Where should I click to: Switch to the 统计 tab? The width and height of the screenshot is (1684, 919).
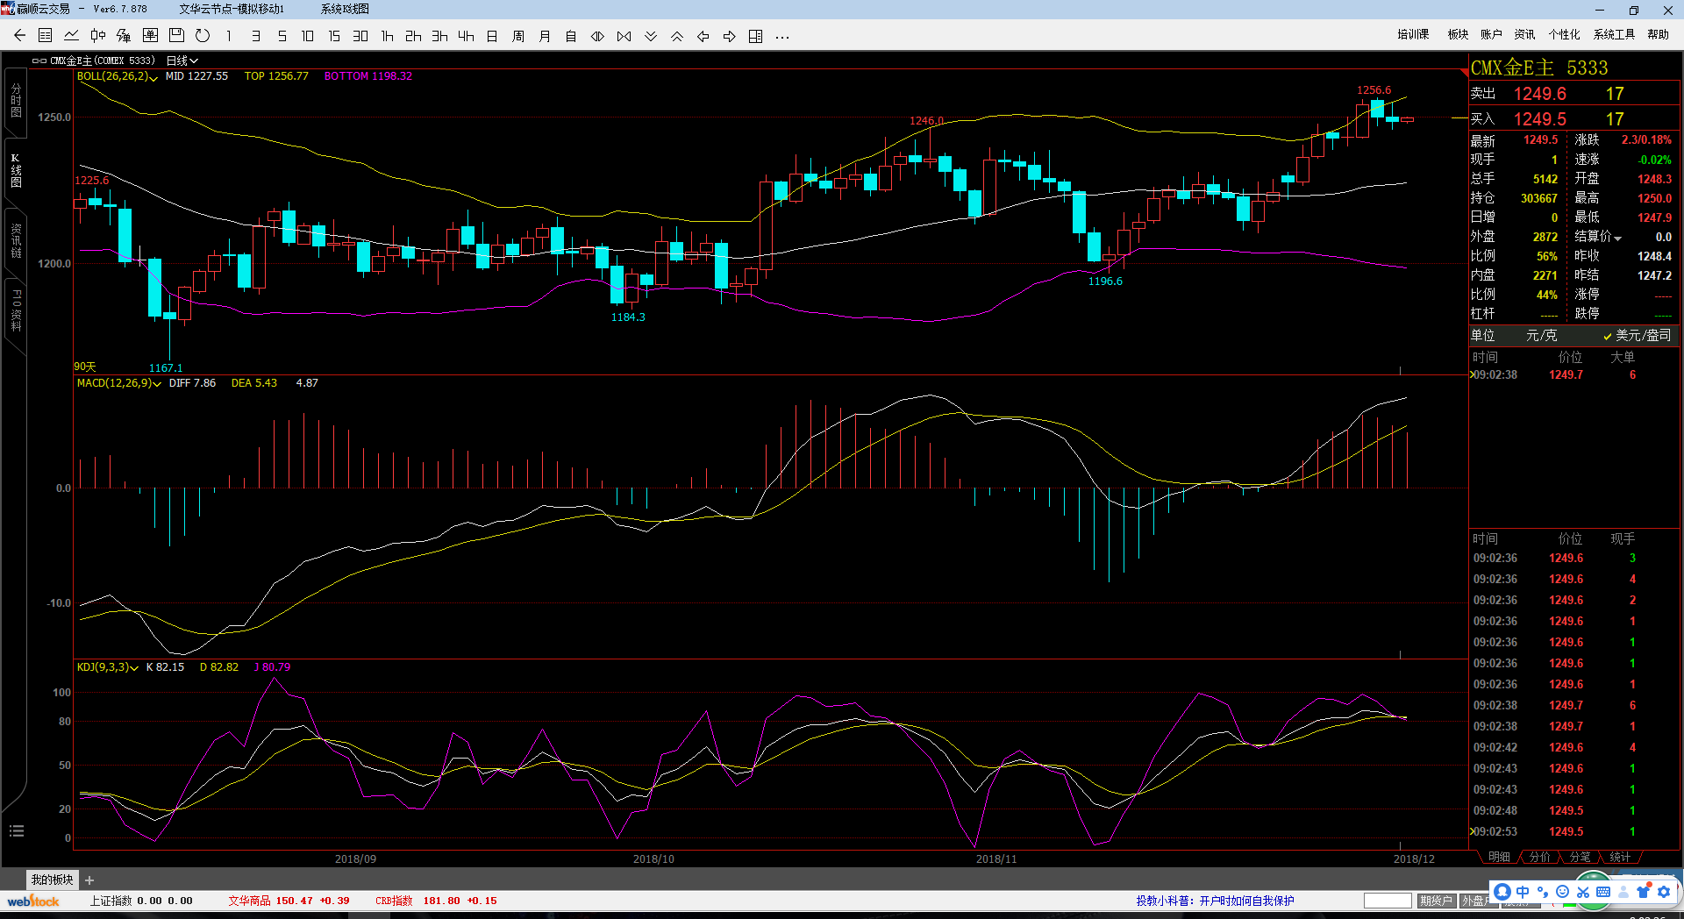(1620, 857)
